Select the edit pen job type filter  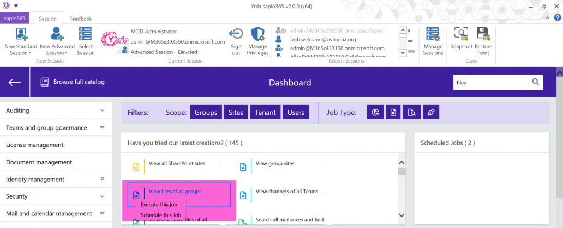pos(431,113)
